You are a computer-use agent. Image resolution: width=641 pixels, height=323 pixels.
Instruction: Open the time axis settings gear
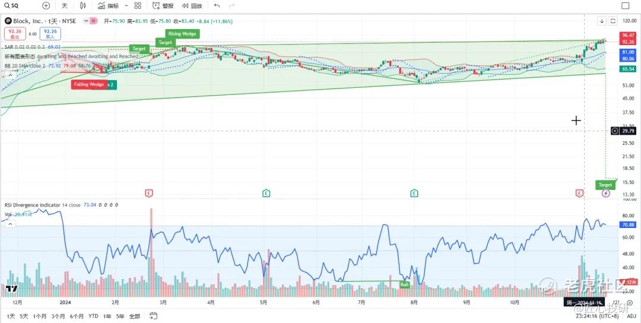click(x=629, y=303)
